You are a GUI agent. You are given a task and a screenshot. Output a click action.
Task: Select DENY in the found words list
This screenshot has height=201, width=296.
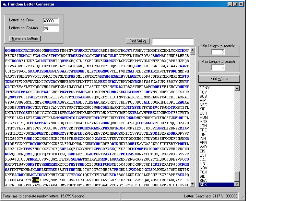[x=205, y=88]
